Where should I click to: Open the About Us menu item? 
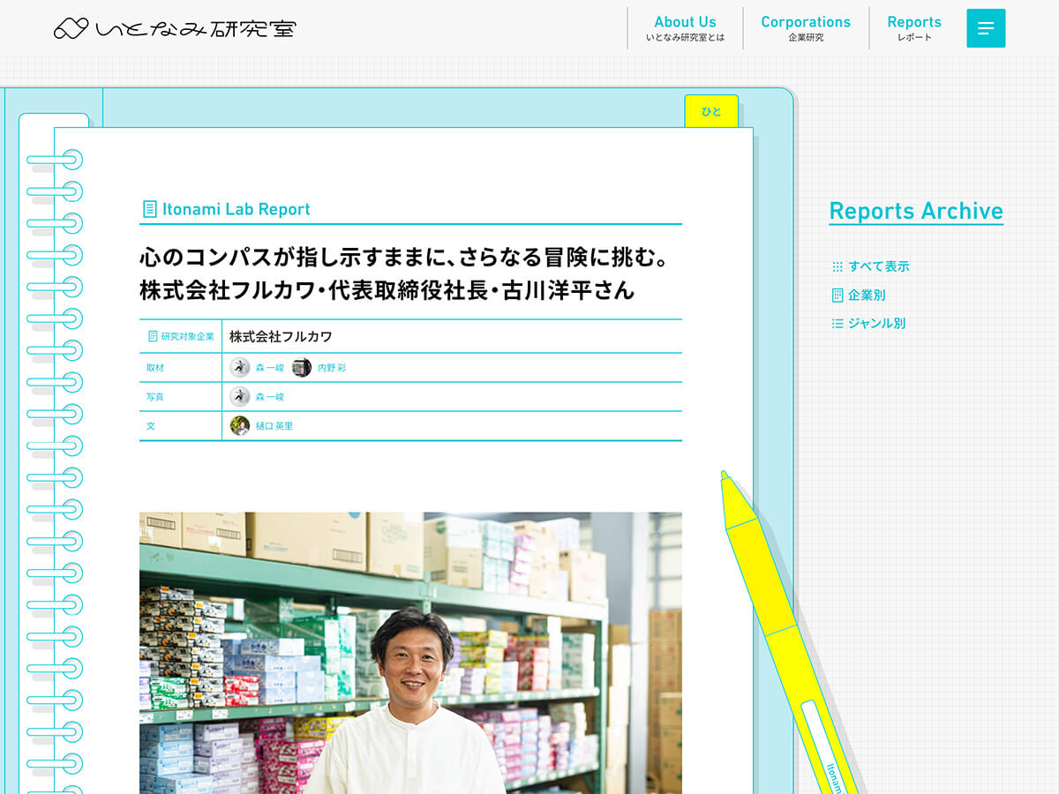tap(685, 28)
